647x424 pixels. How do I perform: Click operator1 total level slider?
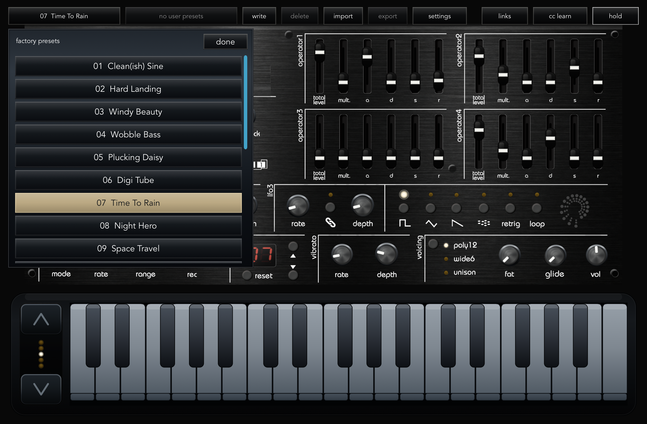[x=320, y=52]
